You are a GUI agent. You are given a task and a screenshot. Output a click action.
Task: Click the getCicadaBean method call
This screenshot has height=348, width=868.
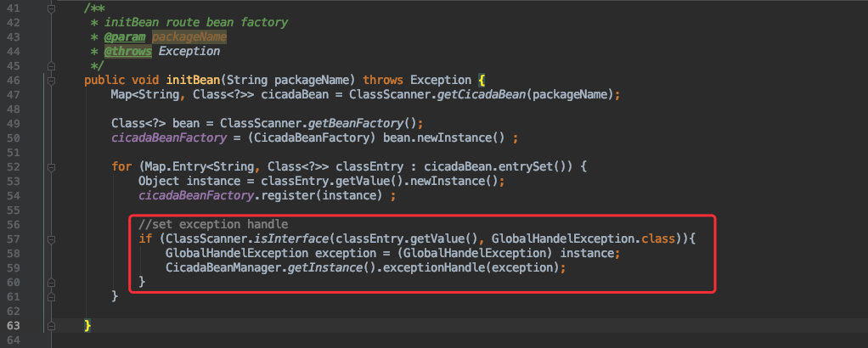[x=482, y=94]
